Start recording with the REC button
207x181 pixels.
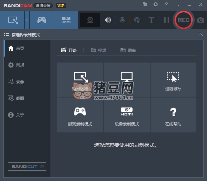[184, 20]
